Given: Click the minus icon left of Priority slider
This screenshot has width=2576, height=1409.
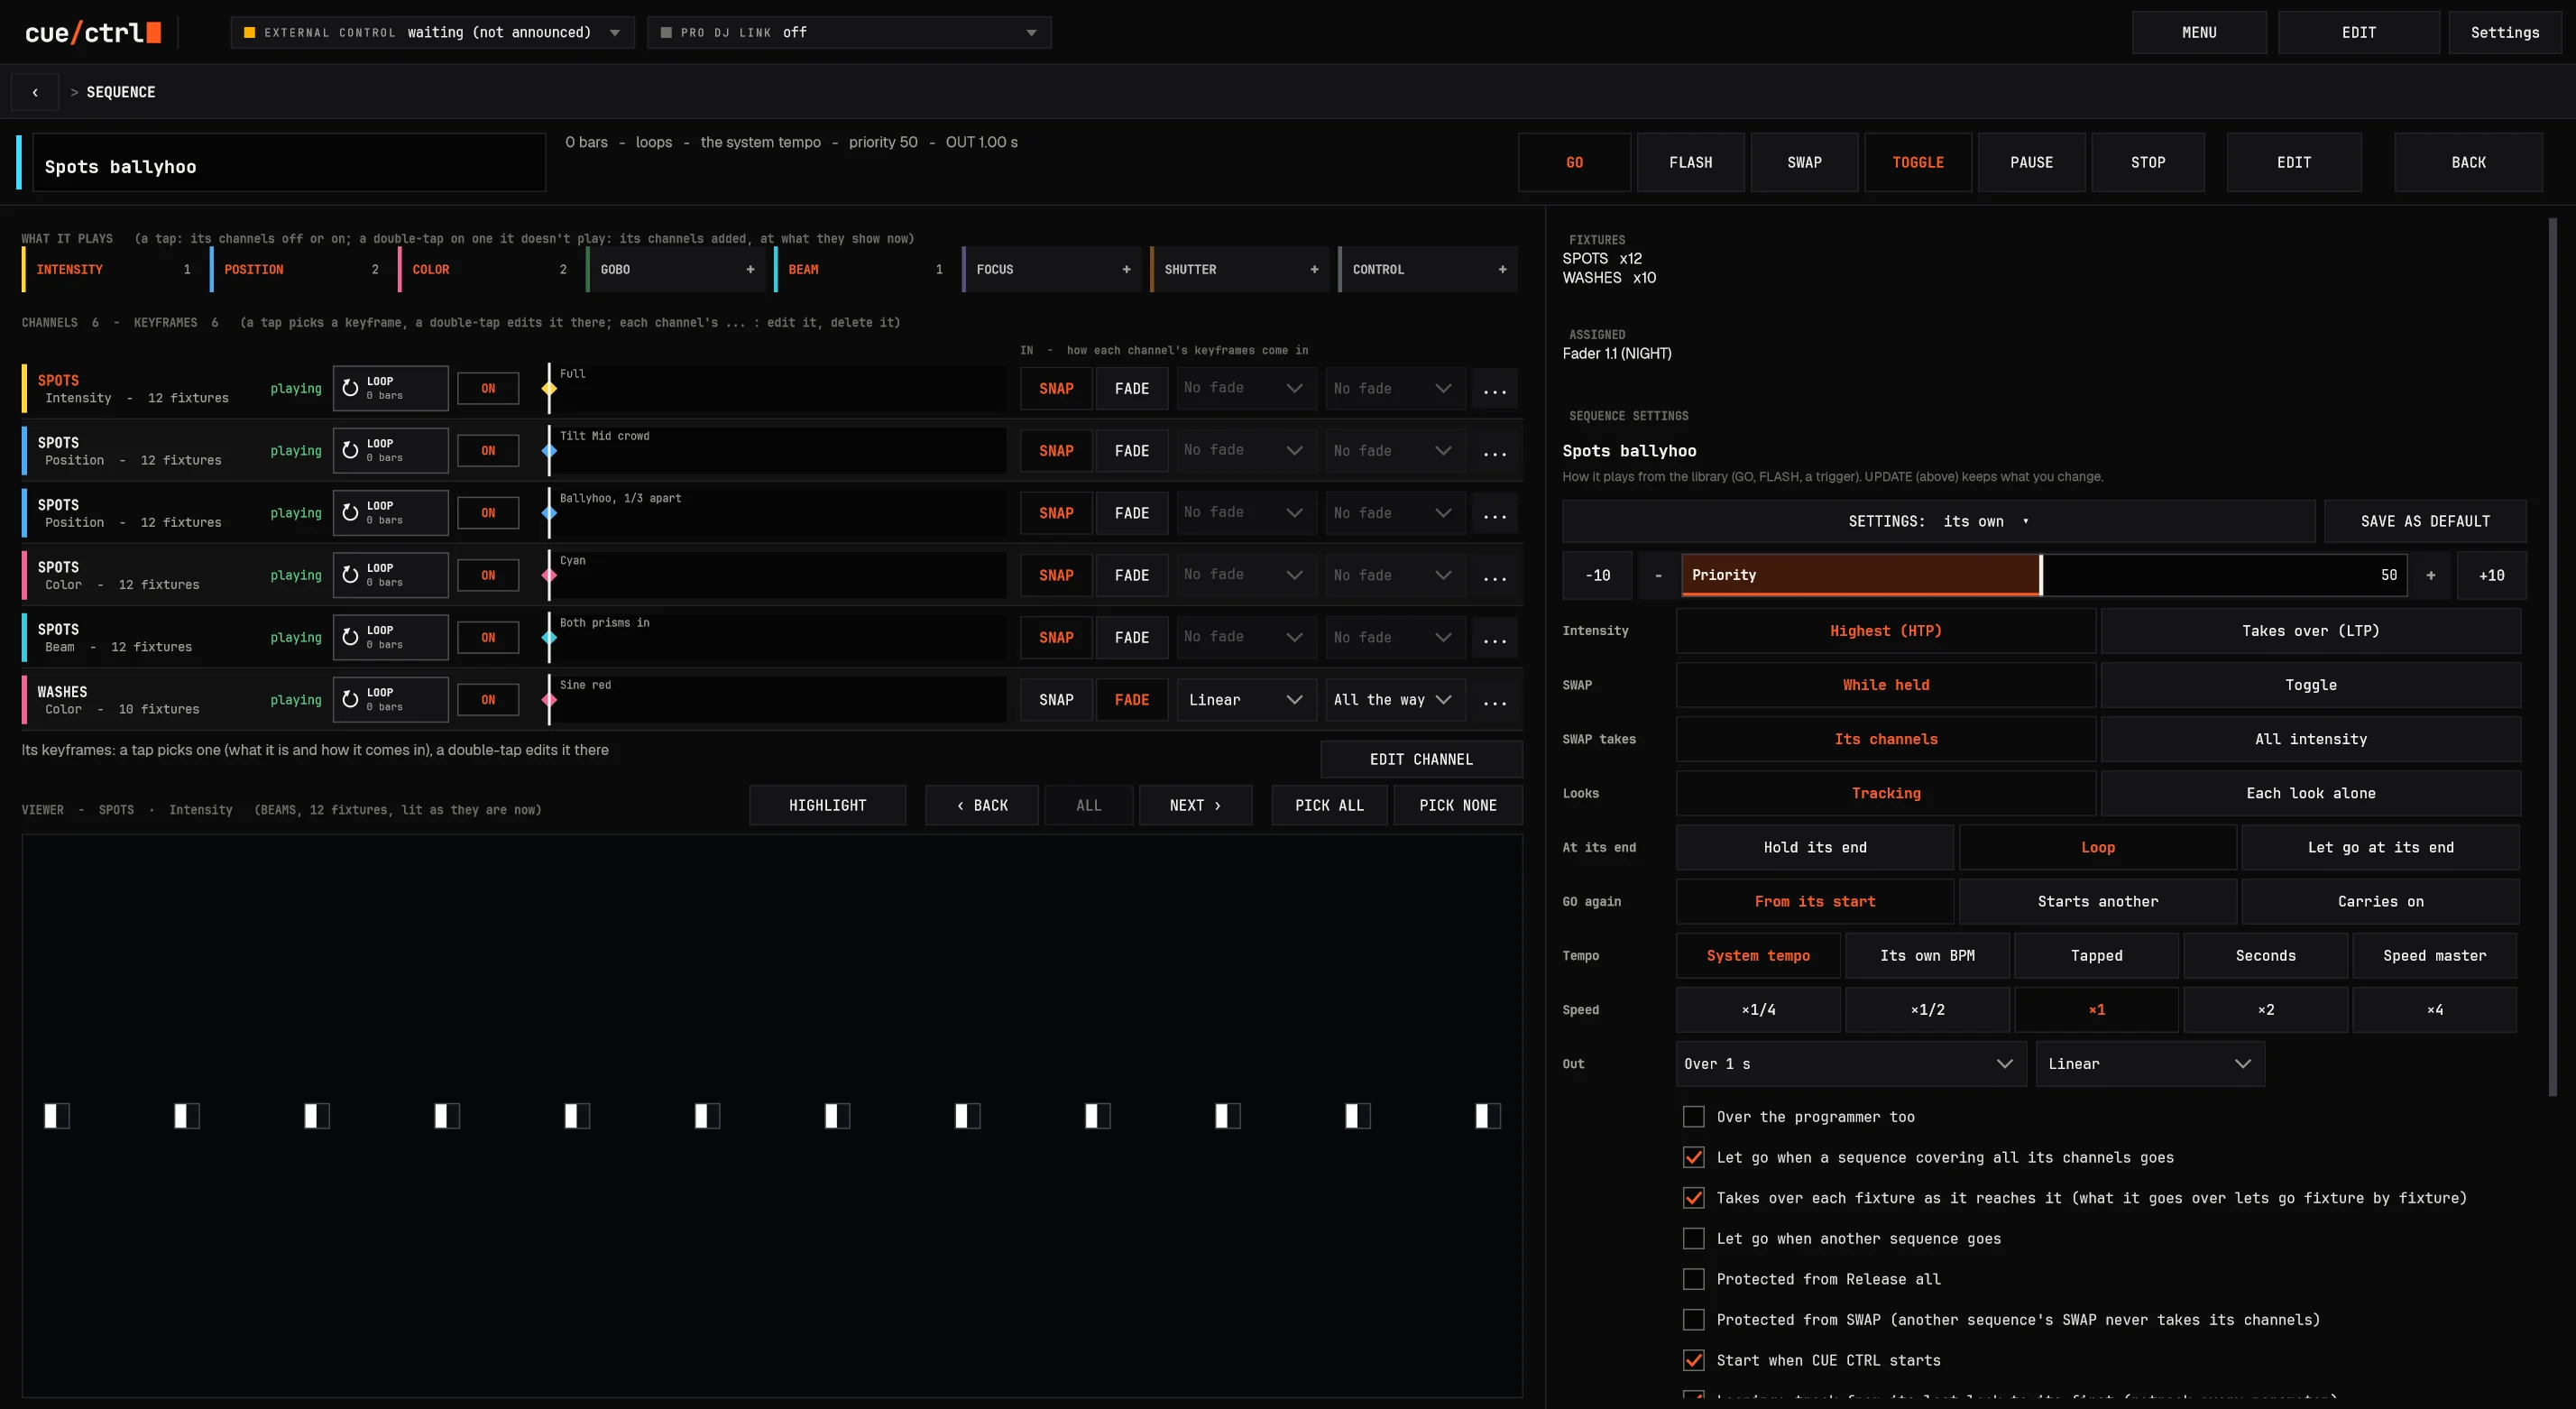Looking at the screenshot, I should (x=1658, y=575).
